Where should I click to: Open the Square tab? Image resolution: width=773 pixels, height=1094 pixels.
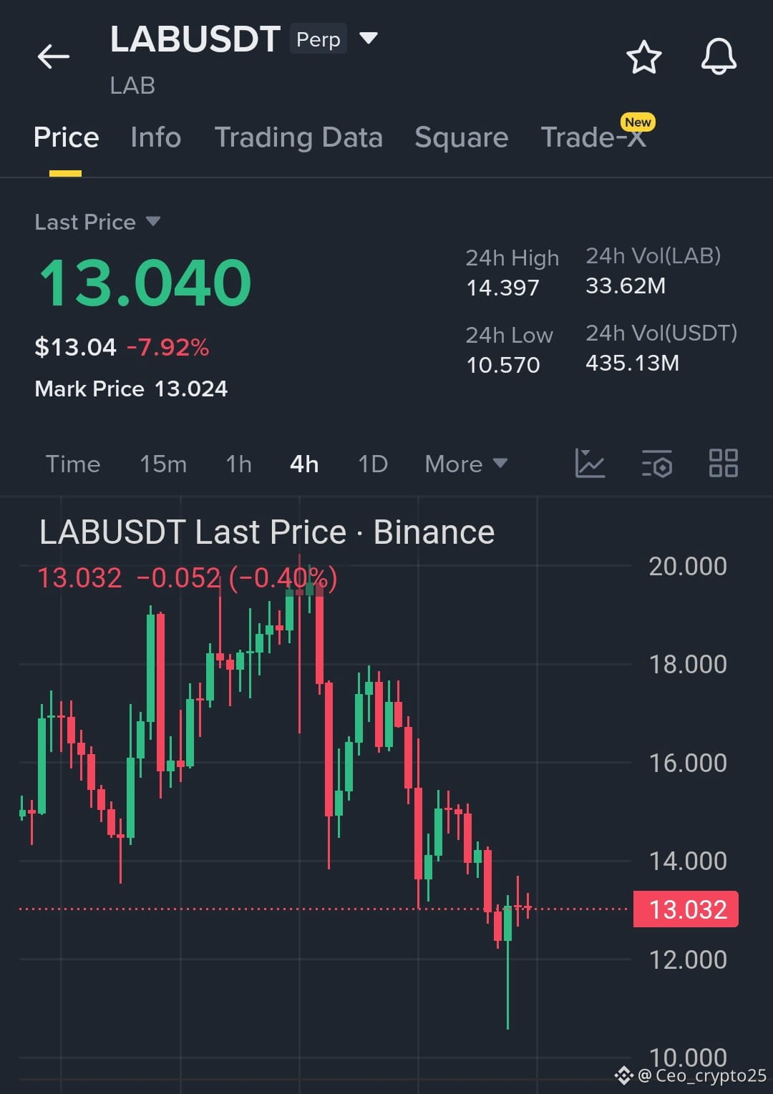tap(462, 137)
